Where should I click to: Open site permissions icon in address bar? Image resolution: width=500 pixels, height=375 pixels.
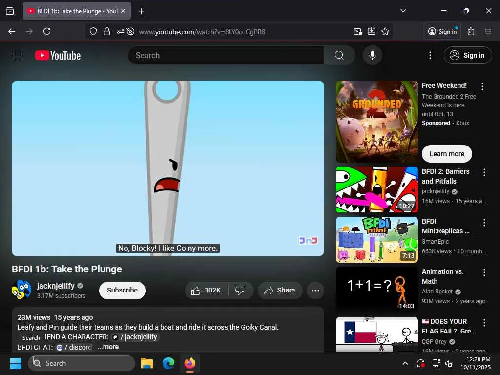(120, 31)
